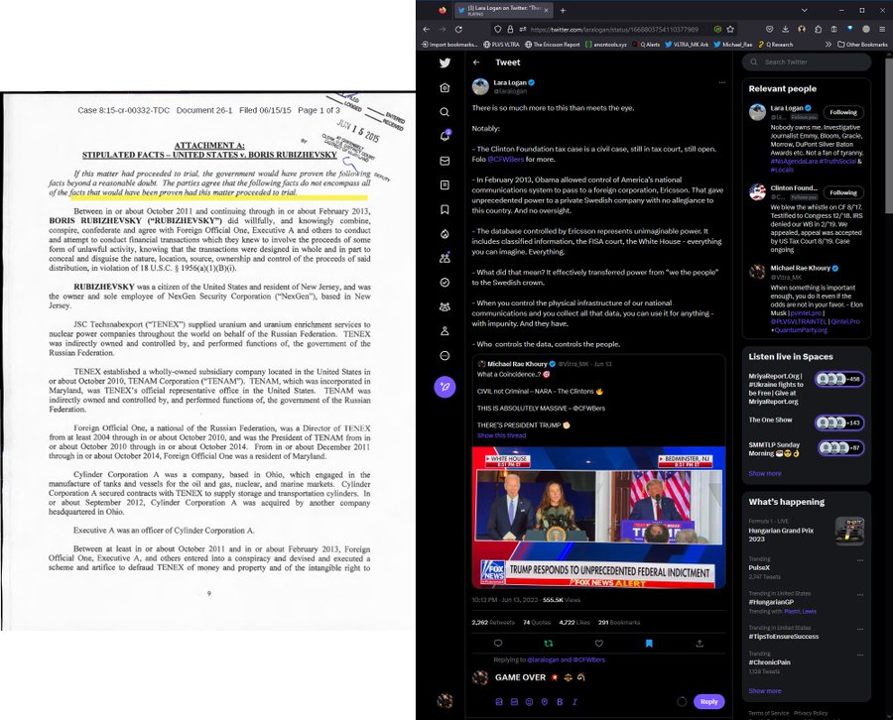Open Notifications bell in sidebar
This screenshot has height=720, width=893.
click(x=445, y=136)
